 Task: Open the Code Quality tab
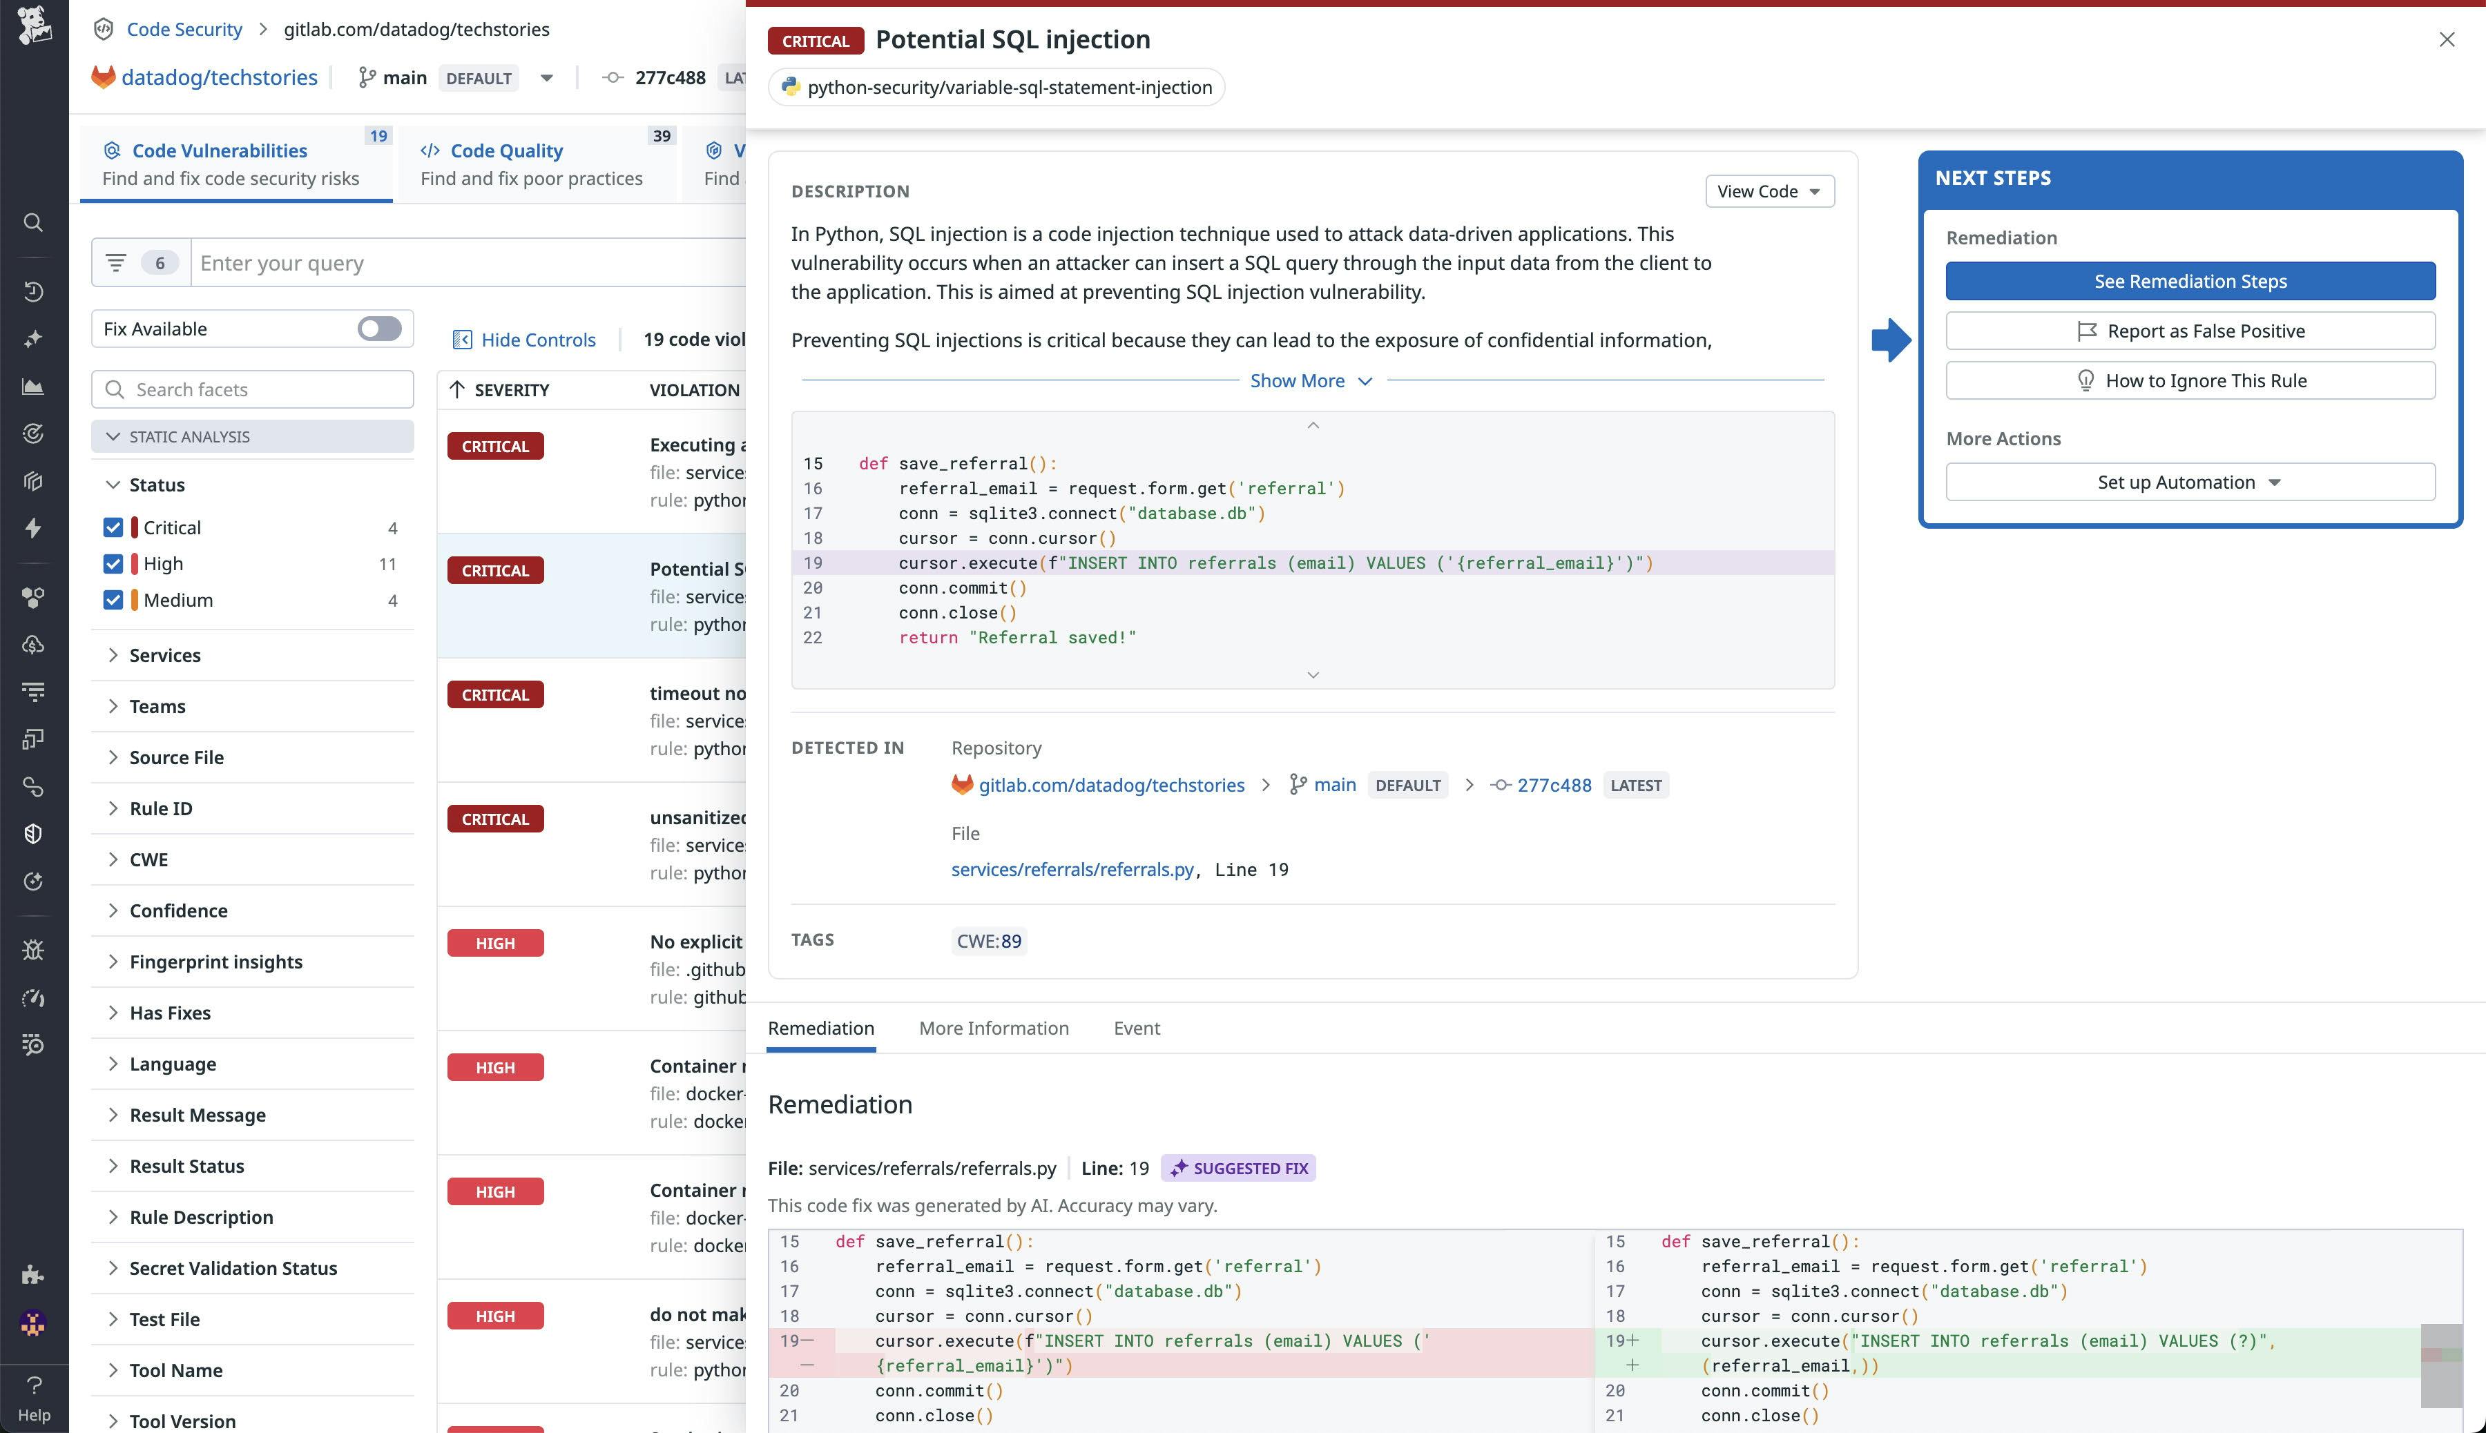[506, 150]
